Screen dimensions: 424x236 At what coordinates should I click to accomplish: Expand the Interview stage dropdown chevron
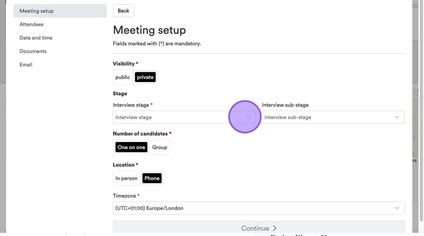click(x=248, y=117)
